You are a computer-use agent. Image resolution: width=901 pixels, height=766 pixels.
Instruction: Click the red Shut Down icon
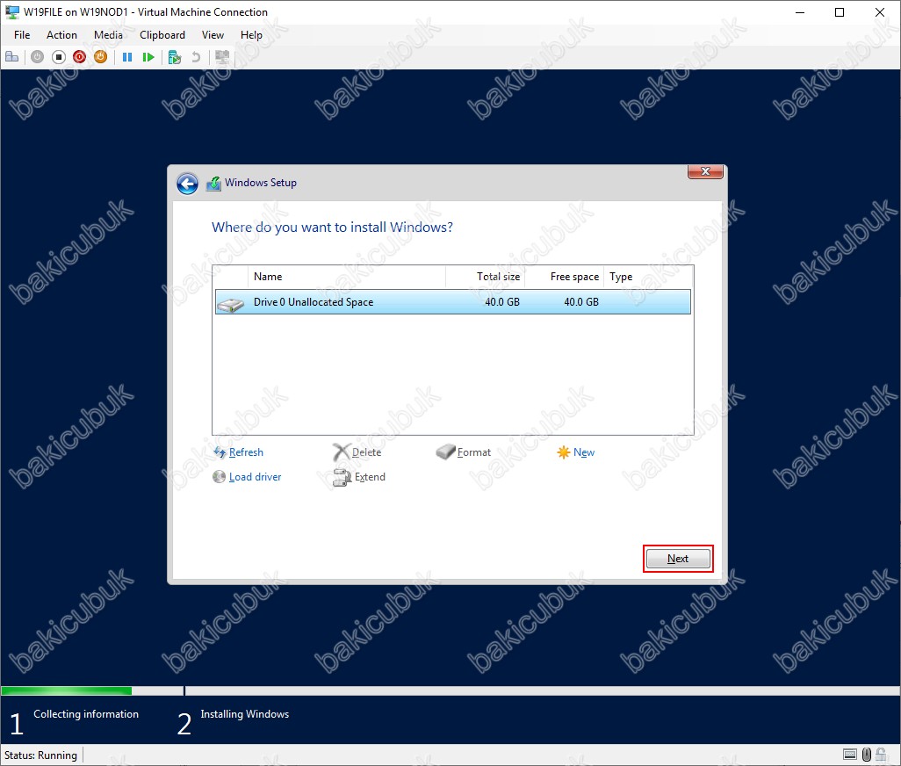click(x=79, y=57)
